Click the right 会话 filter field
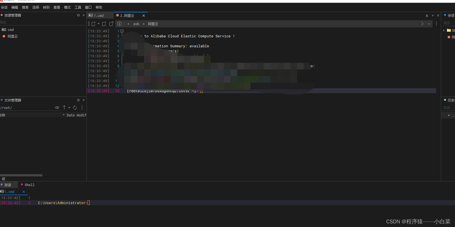The width and height of the screenshot is (455, 227). click(449, 23)
